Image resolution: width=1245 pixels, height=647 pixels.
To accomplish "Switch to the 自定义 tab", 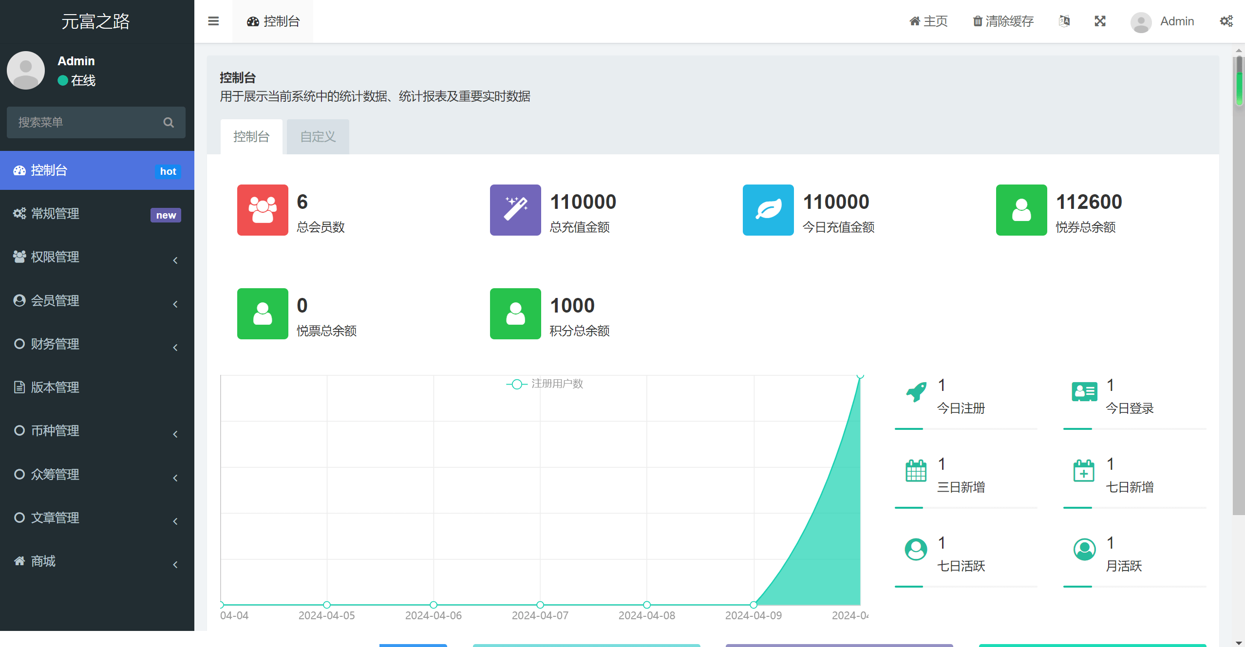I will pos(317,137).
